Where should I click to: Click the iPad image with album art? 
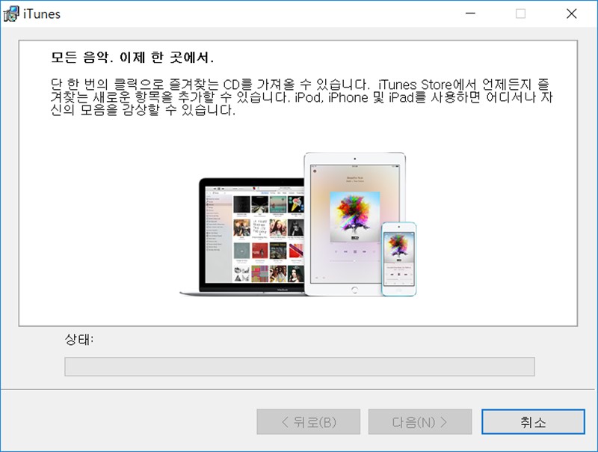pos(354,224)
